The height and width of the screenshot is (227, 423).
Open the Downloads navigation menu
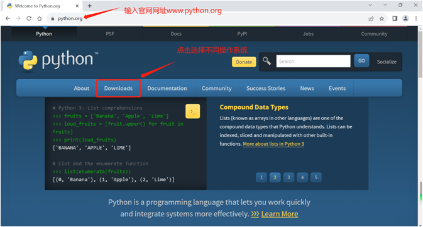[x=118, y=88]
